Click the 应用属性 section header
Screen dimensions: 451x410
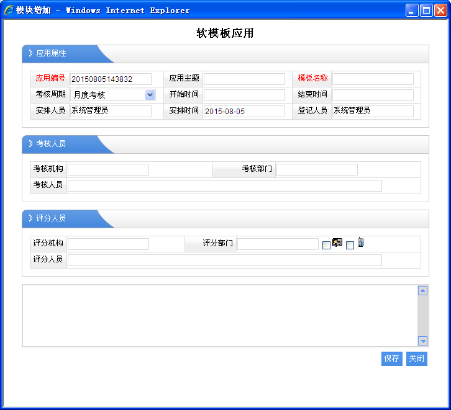(x=52, y=53)
